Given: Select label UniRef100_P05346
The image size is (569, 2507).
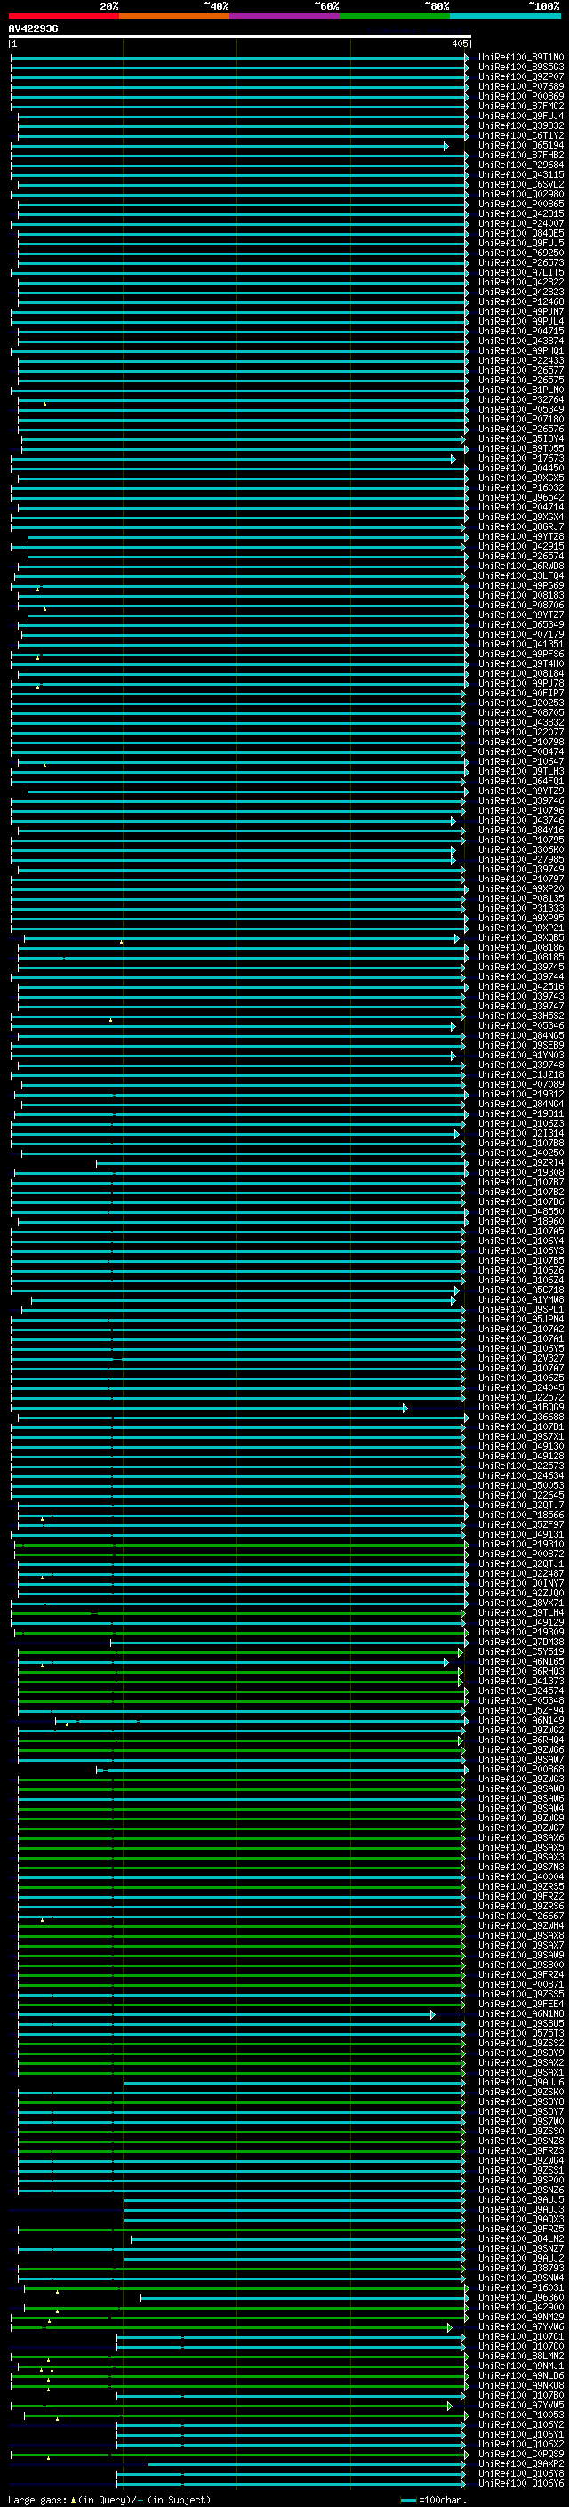Looking at the screenshot, I should (x=520, y=1027).
